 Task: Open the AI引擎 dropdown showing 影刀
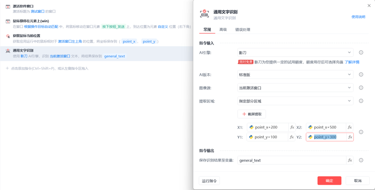click(x=295, y=53)
